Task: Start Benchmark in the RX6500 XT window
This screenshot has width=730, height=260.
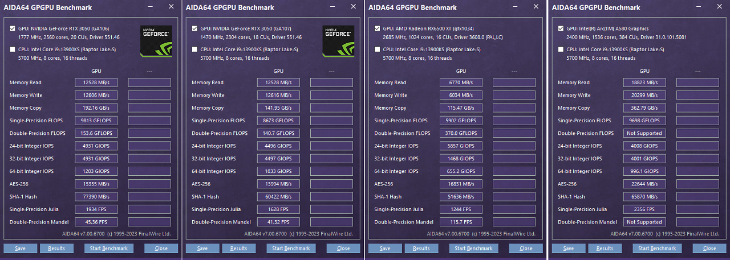Action: [x=474, y=248]
